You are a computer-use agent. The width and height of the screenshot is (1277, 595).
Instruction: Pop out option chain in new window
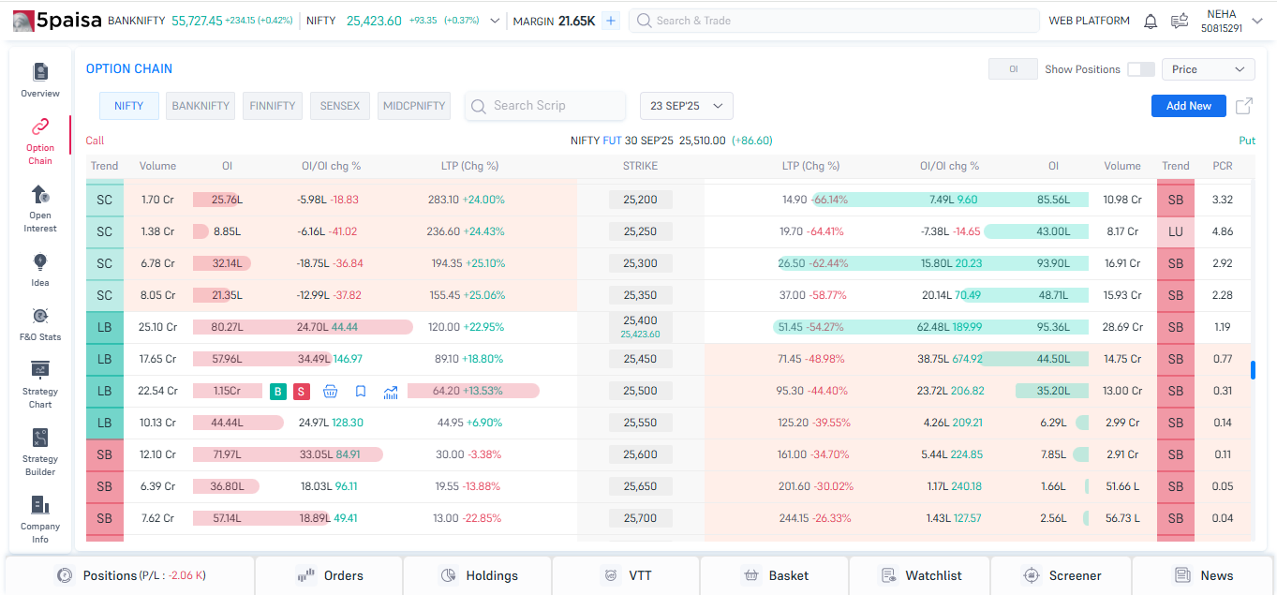(1244, 106)
